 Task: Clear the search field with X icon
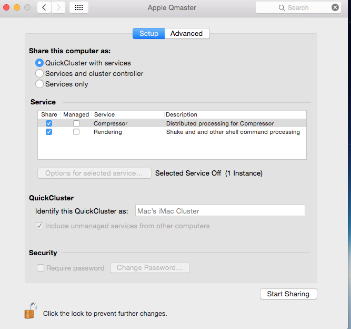pyautogui.click(x=335, y=7)
